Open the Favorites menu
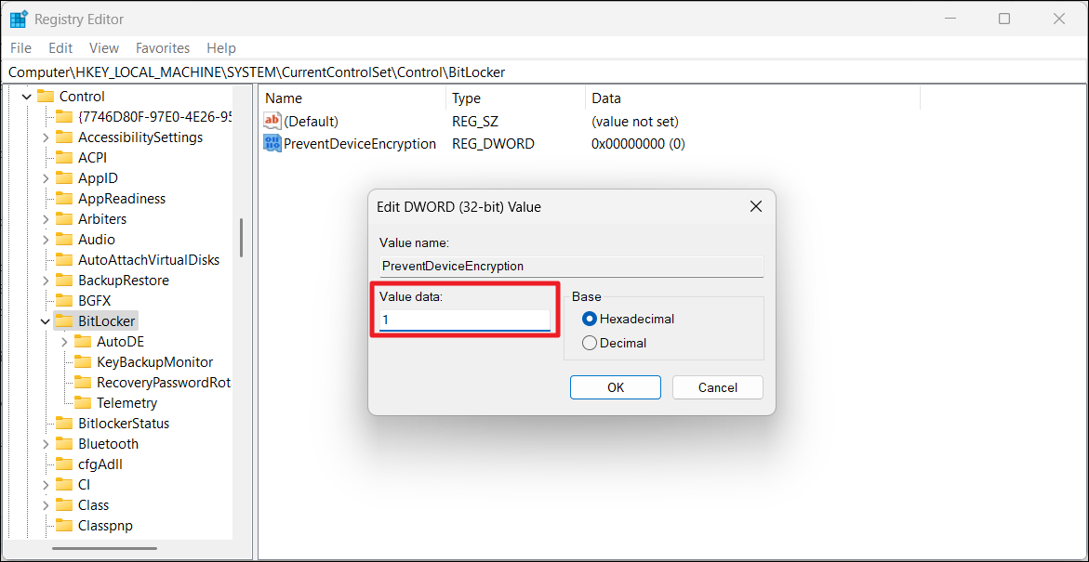This screenshot has height=562, width=1089. pos(163,48)
